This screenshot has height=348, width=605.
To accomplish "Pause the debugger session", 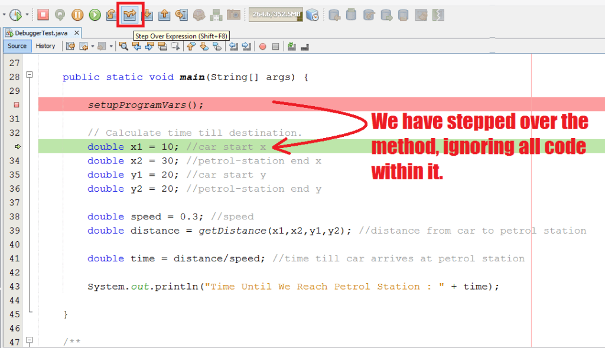I will [x=77, y=14].
